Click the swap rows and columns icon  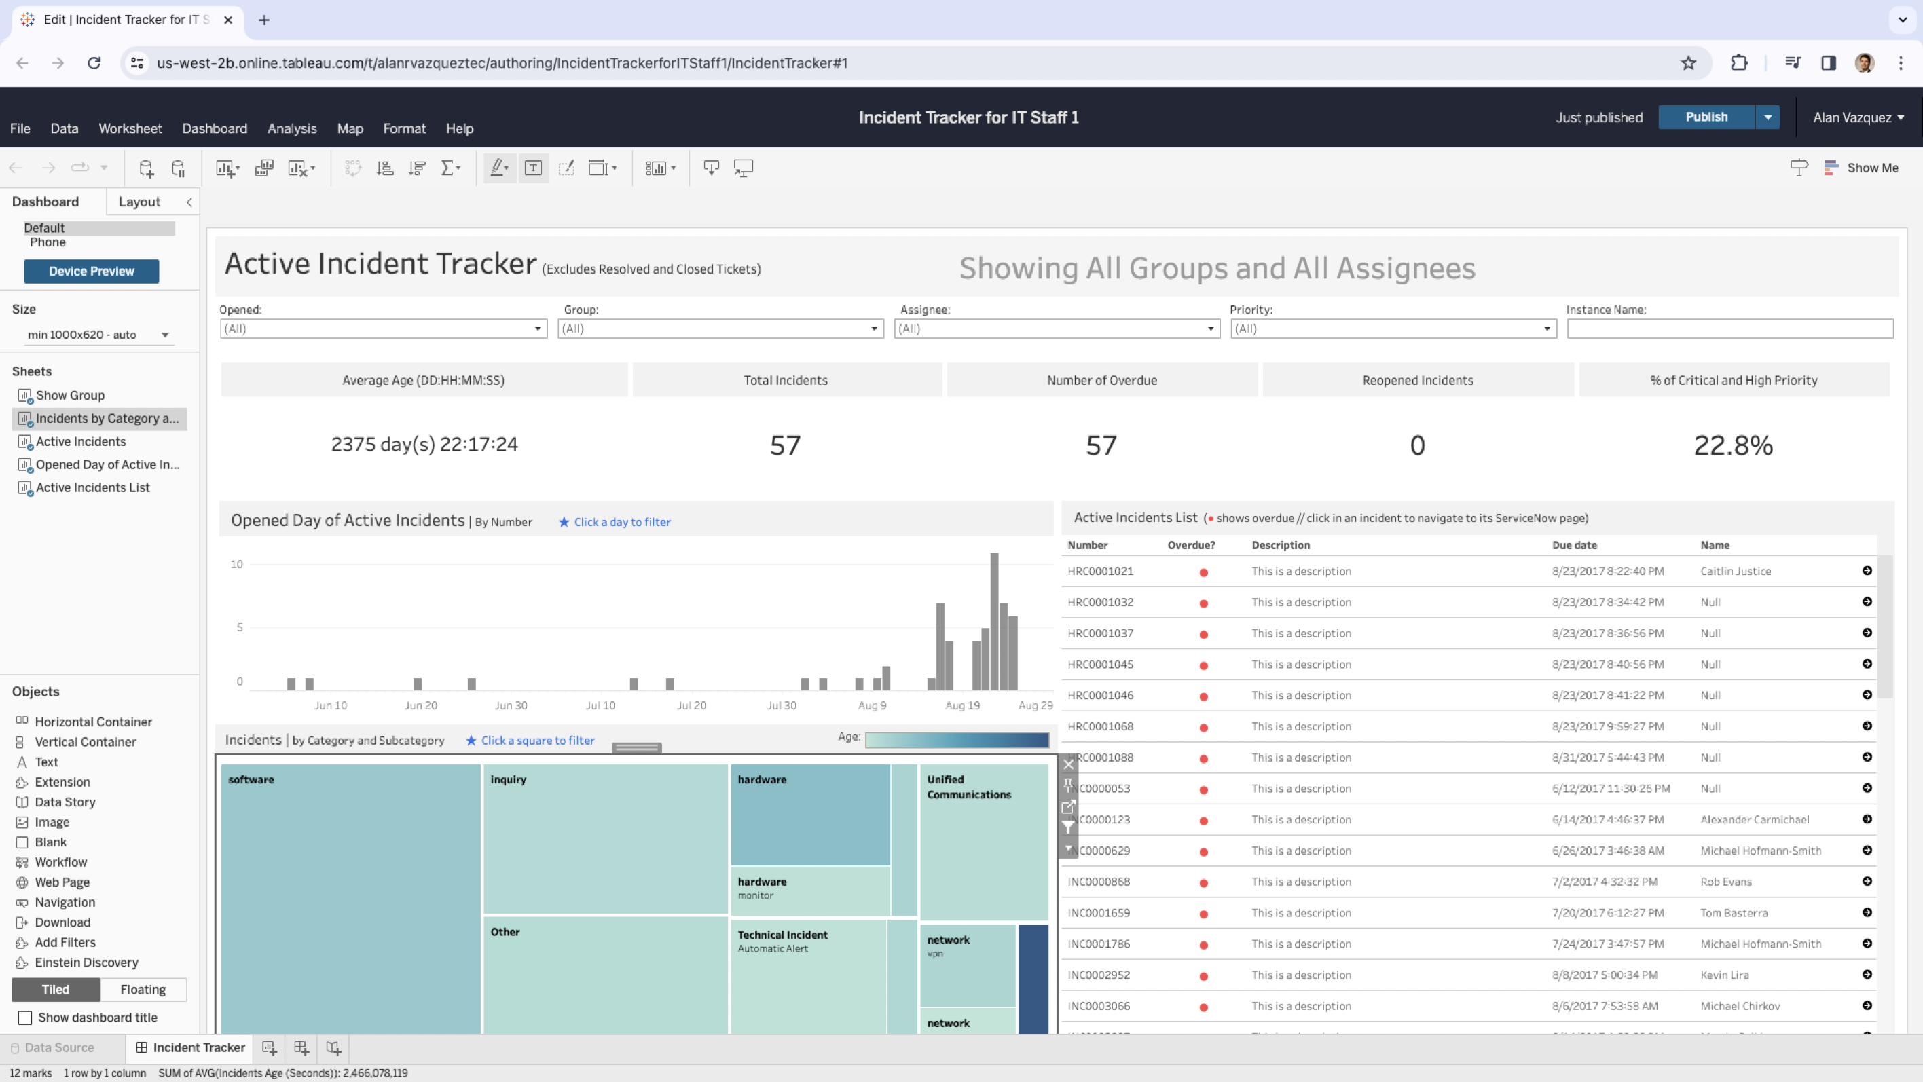click(x=352, y=168)
